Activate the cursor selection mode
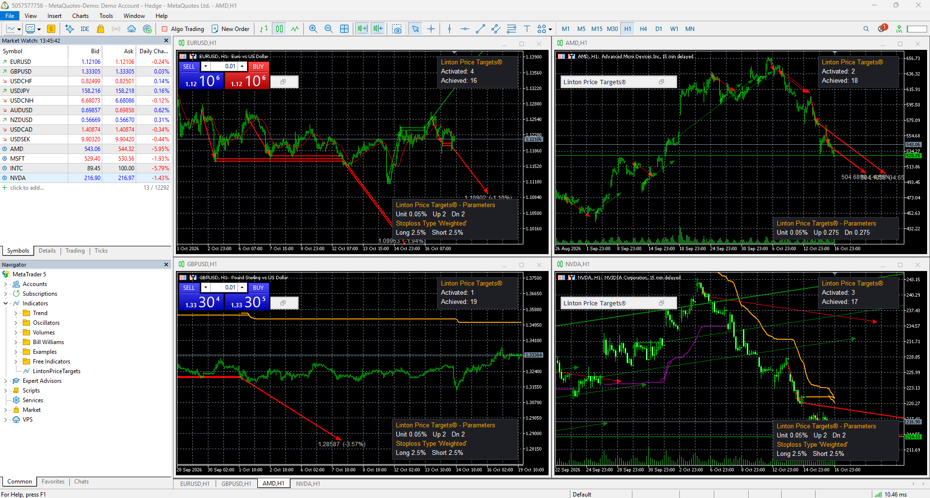 point(415,29)
